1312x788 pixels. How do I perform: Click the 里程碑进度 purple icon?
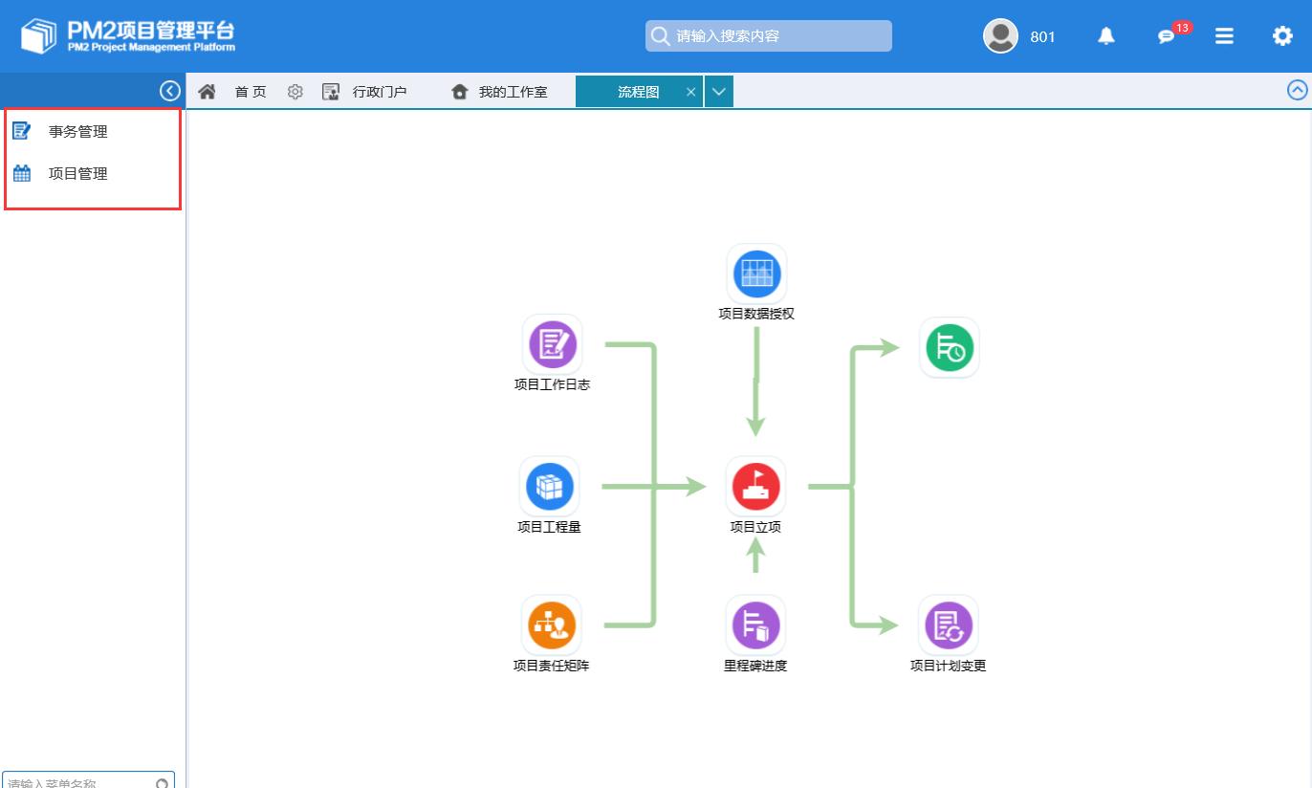pyautogui.click(x=755, y=625)
